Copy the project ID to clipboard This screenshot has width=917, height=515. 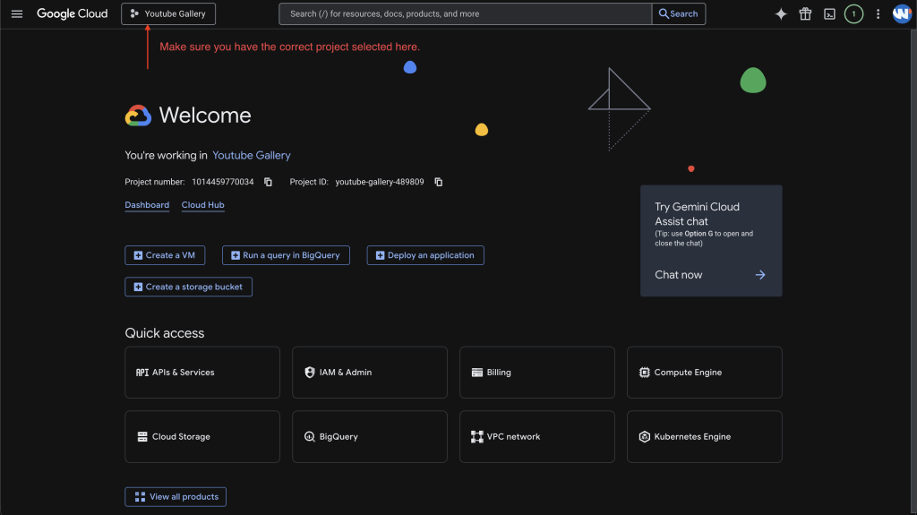[438, 182]
